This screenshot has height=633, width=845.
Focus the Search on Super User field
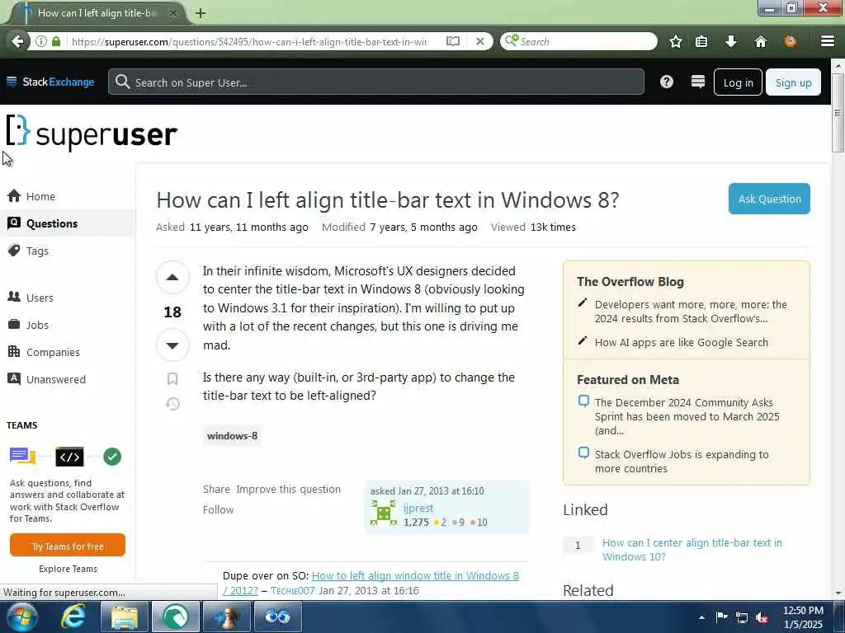[x=376, y=82]
